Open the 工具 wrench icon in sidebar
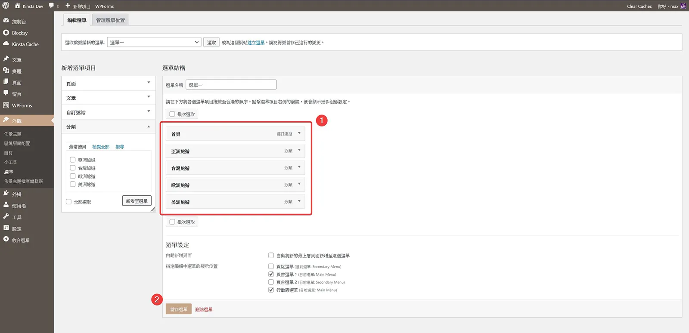Image resolution: width=689 pixels, height=333 pixels. tap(6, 216)
